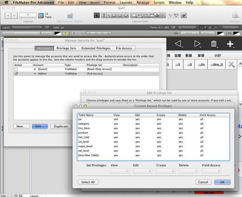This screenshot has height=197, width=242.
Task: Click the Layout Setup pencil icon
Action: tap(47, 28)
